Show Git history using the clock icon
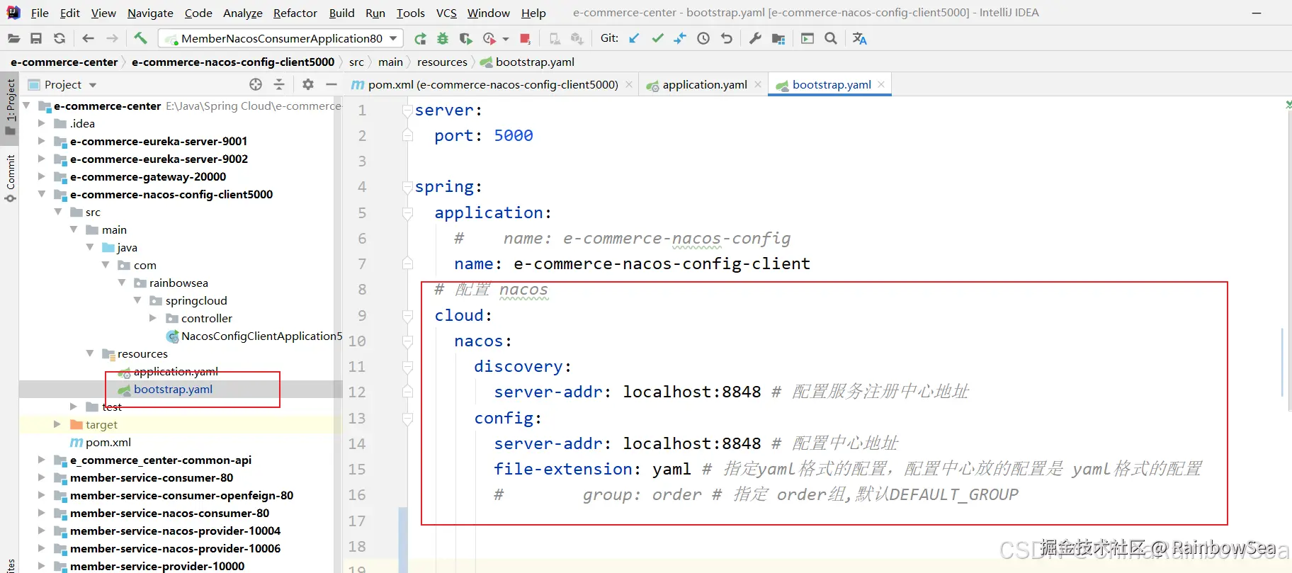1292x573 pixels. point(703,38)
